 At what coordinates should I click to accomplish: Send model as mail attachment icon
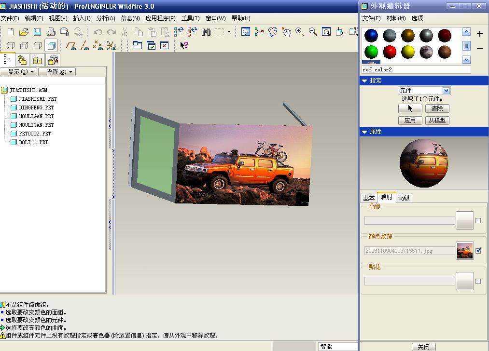[65, 32]
